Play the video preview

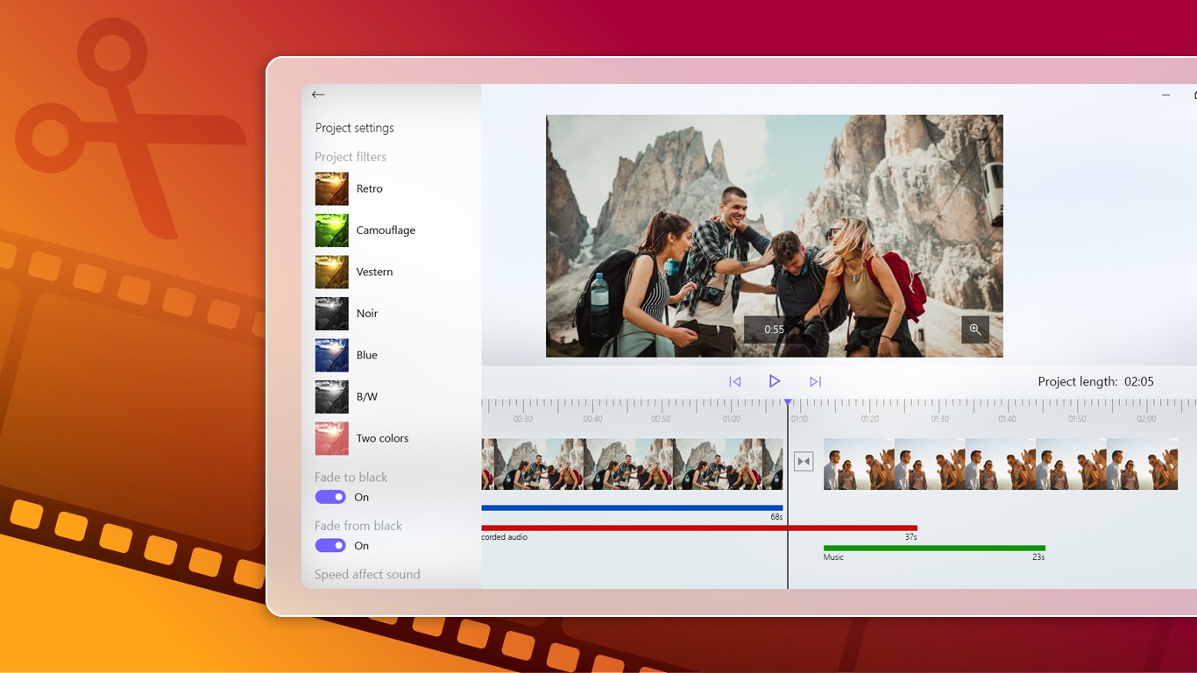[775, 380]
